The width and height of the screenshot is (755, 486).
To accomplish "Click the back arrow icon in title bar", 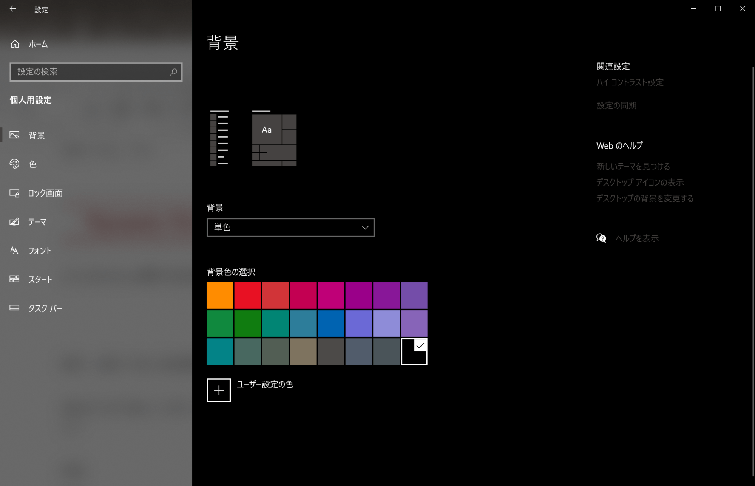I will [x=13, y=9].
